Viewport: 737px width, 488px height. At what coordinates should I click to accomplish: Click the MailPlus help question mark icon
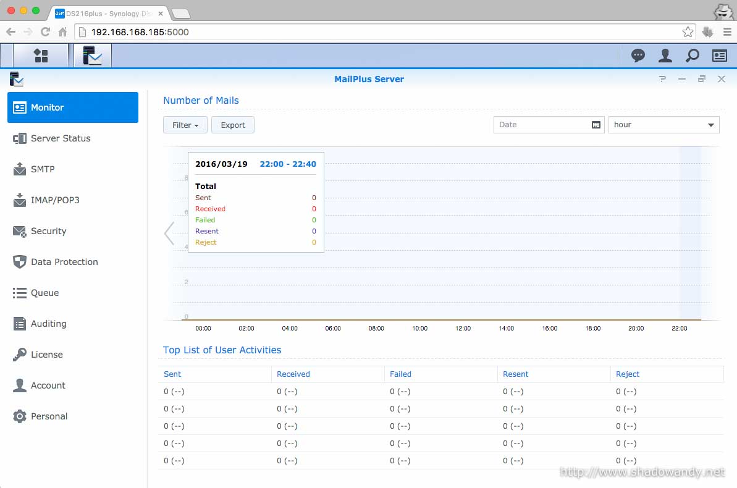point(663,79)
